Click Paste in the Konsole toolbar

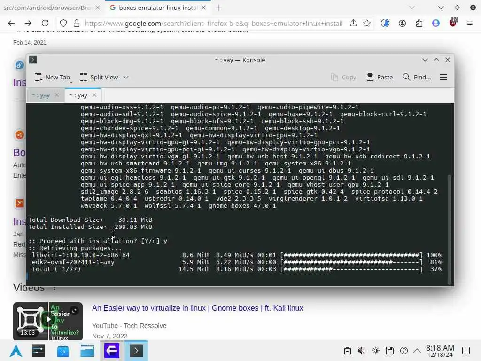380,78
